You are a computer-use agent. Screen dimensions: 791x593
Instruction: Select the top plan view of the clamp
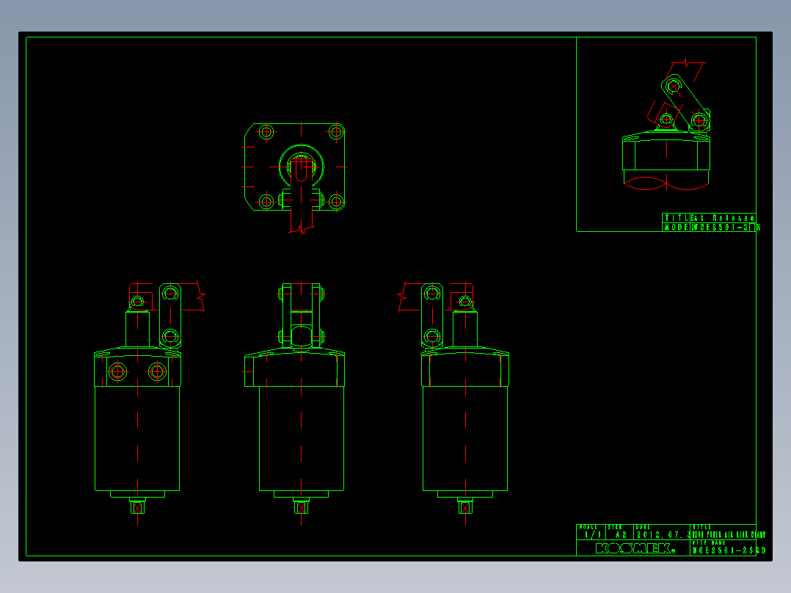pos(296,178)
